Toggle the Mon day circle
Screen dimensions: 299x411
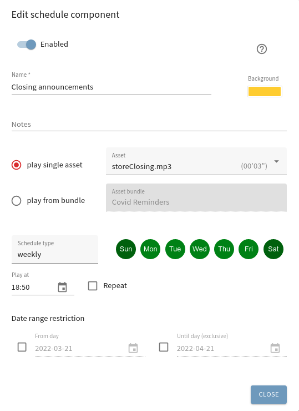(150, 249)
